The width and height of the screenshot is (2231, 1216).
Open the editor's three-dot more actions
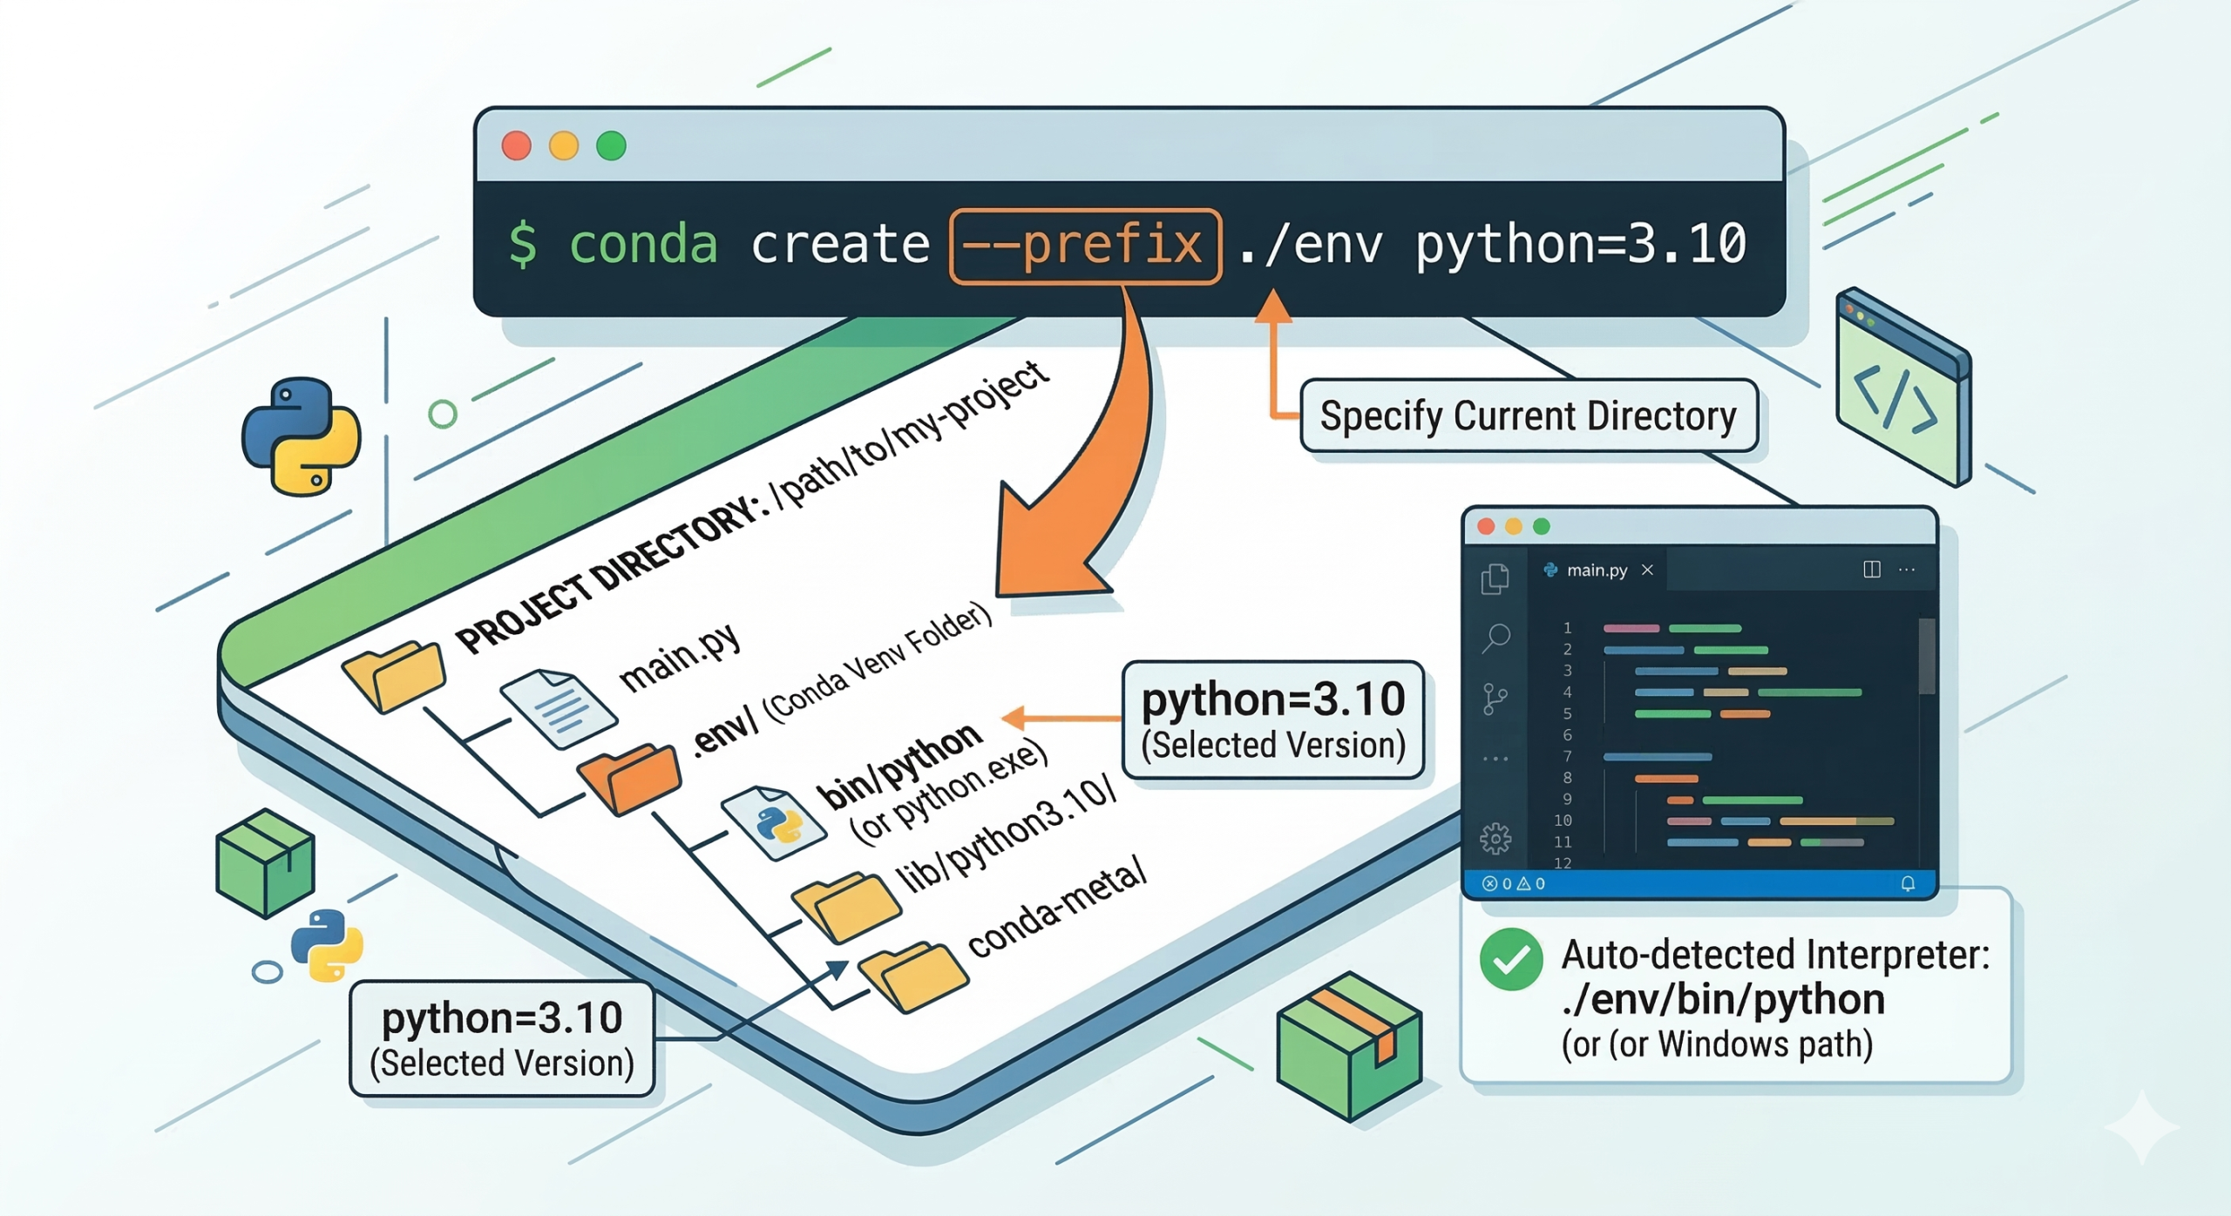(x=1907, y=570)
